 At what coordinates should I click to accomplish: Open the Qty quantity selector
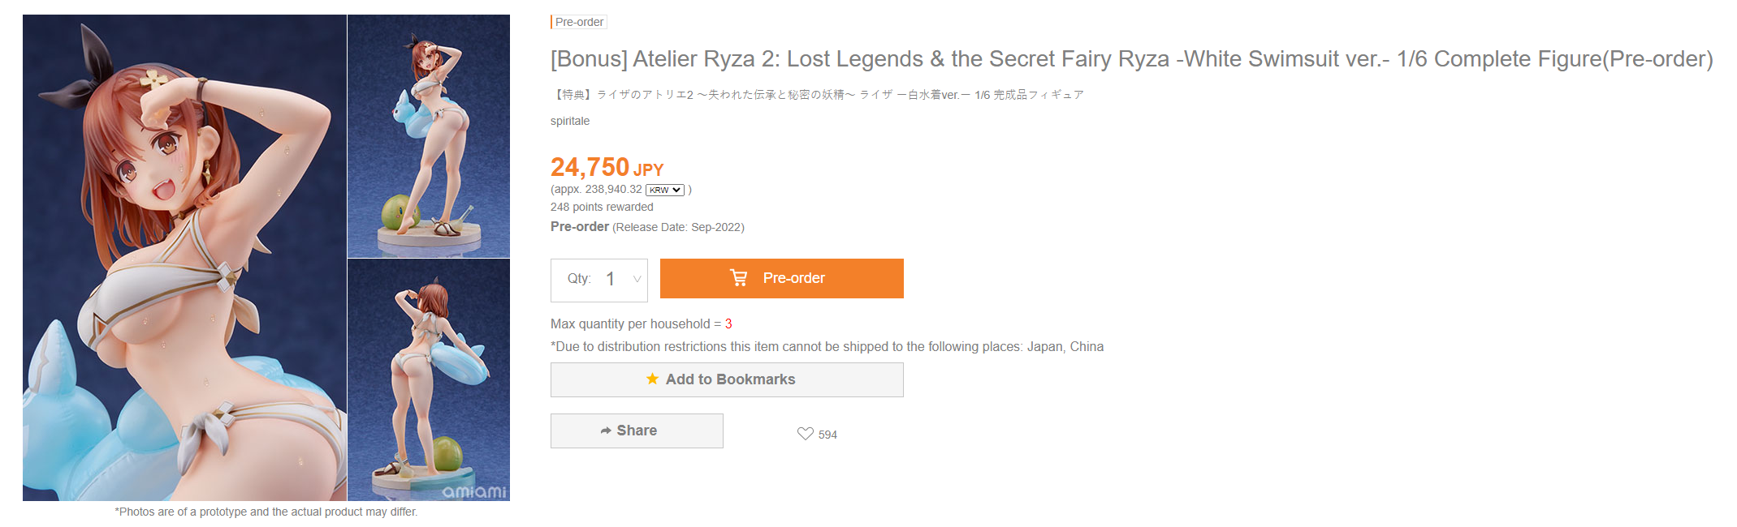coord(598,280)
